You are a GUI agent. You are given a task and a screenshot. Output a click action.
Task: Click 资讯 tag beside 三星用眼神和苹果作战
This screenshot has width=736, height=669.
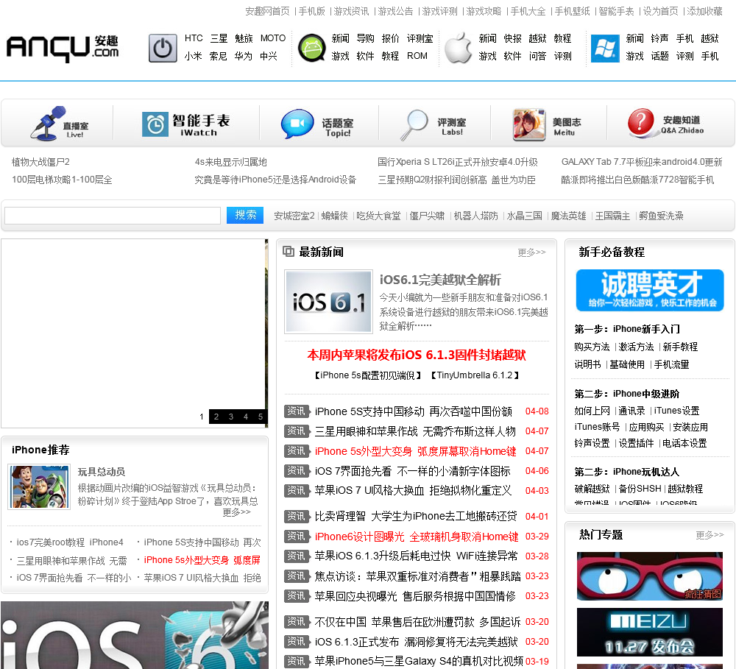[297, 431]
